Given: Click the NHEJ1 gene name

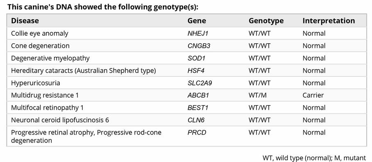Looking at the screenshot, I should [x=197, y=34].
